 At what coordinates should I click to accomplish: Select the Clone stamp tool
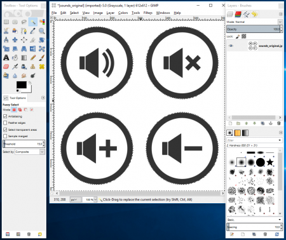coord(33,67)
